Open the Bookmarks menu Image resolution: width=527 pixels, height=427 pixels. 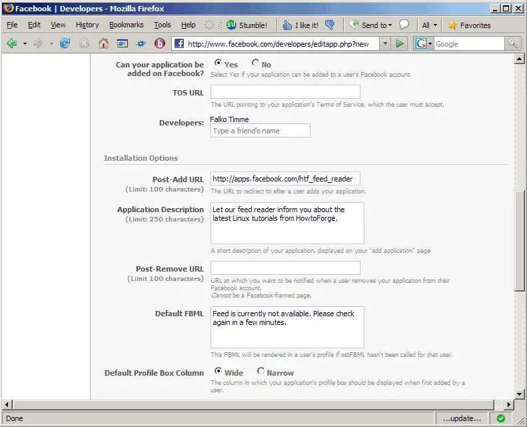pos(127,25)
